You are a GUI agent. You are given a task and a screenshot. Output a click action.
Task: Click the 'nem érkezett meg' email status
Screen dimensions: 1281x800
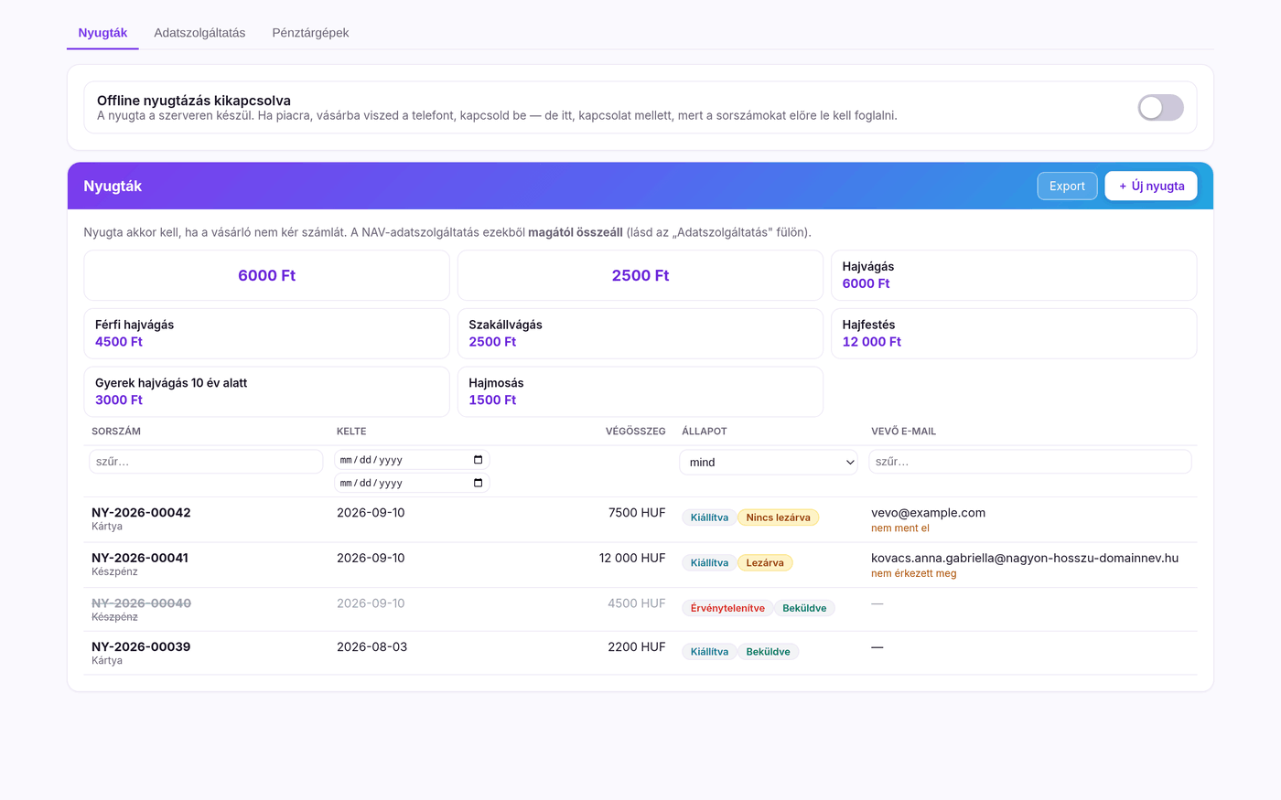coord(914,574)
